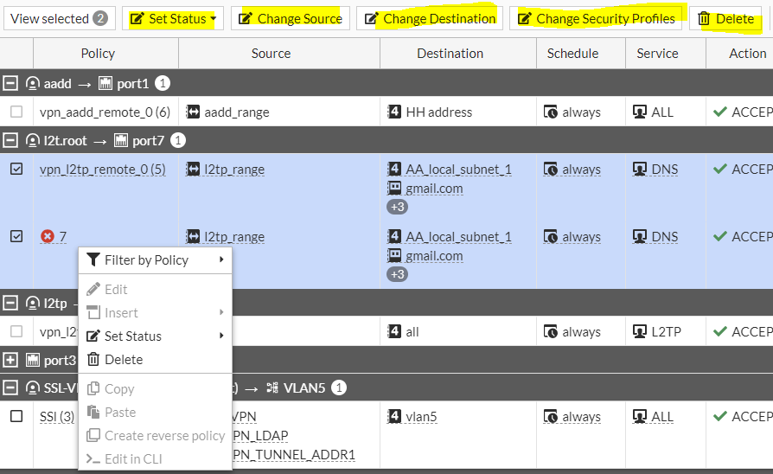Click the +3 more destinations badge in first l2t row
Image resolution: width=773 pixels, height=474 pixels.
coord(397,207)
